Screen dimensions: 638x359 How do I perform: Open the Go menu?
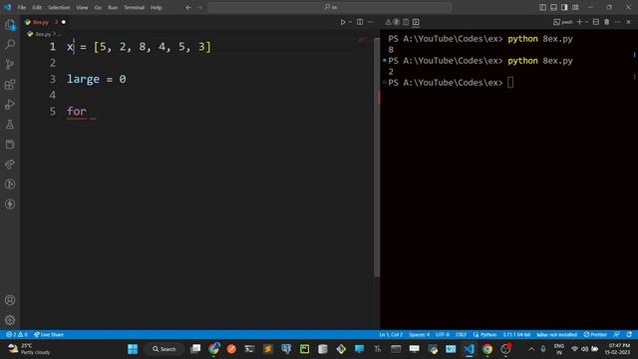click(x=98, y=7)
